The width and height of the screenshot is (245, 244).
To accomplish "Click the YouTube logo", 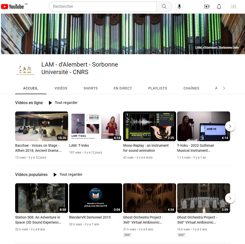I will (x=12, y=7).
